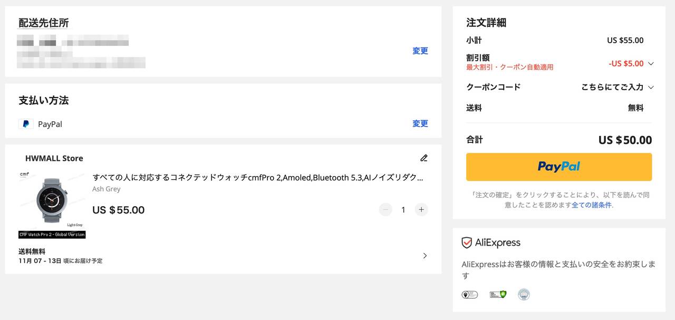Viewport: 675px width, 320px height.
Task: Open the クーポンコード こちらにてご入力 dropdown
Action: point(617,87)
